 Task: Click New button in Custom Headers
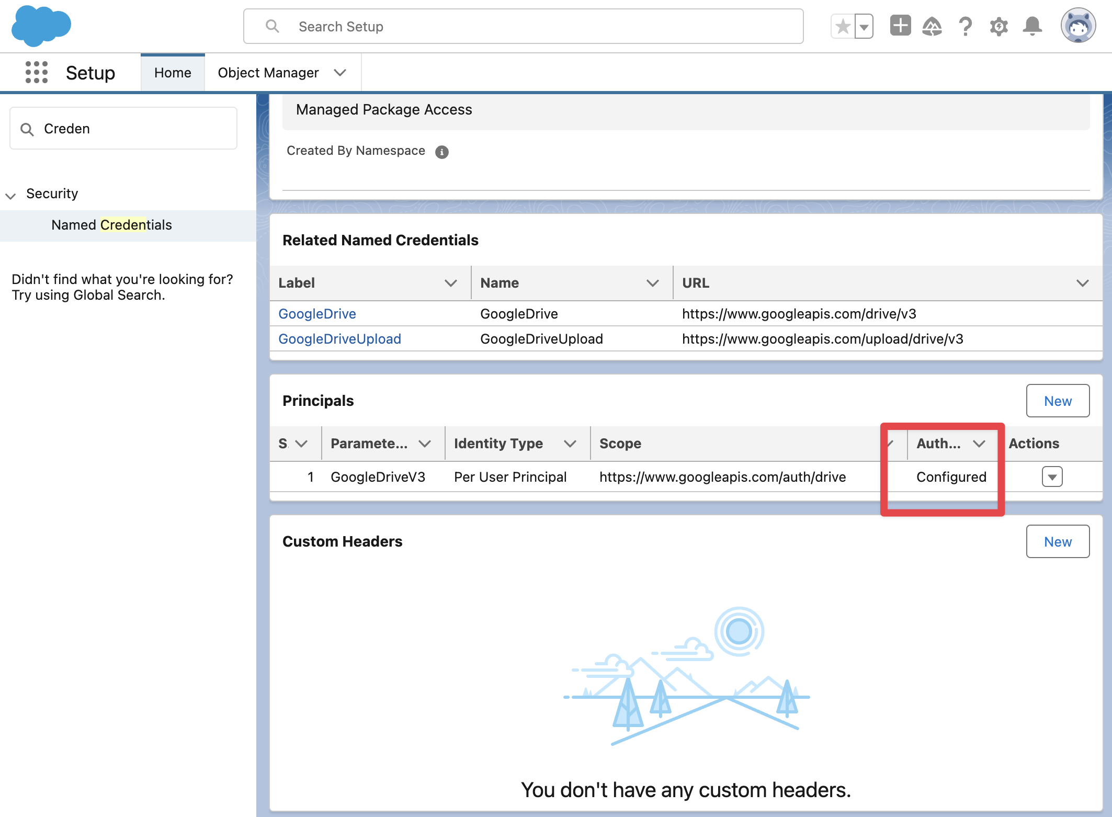tap(1057, 541)
